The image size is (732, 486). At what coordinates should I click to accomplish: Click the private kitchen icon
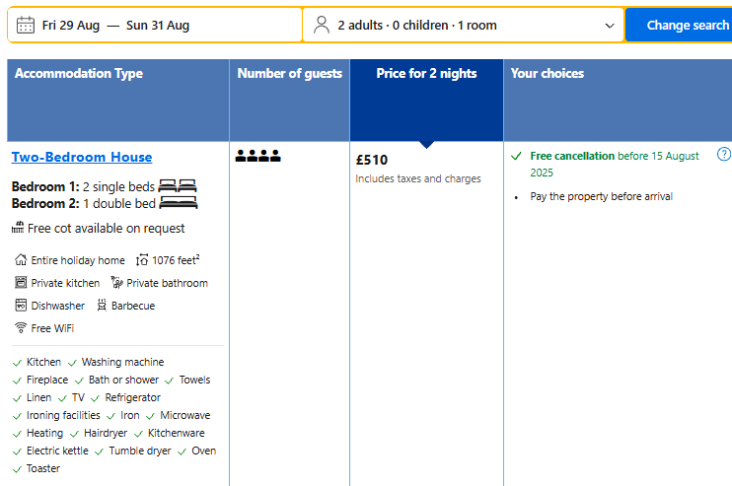[21, 283]
